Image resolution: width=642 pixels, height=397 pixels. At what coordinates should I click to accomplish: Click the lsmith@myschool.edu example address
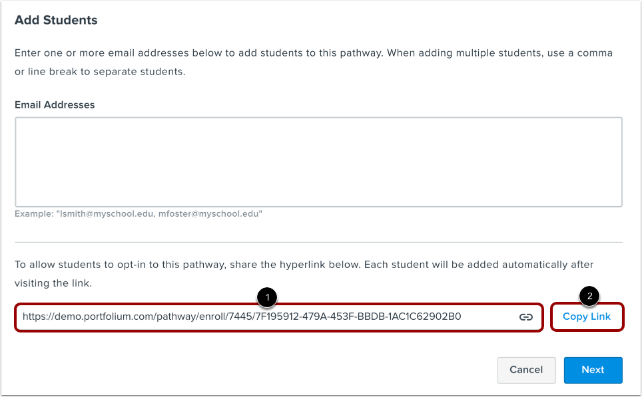[x=107, y=214]
